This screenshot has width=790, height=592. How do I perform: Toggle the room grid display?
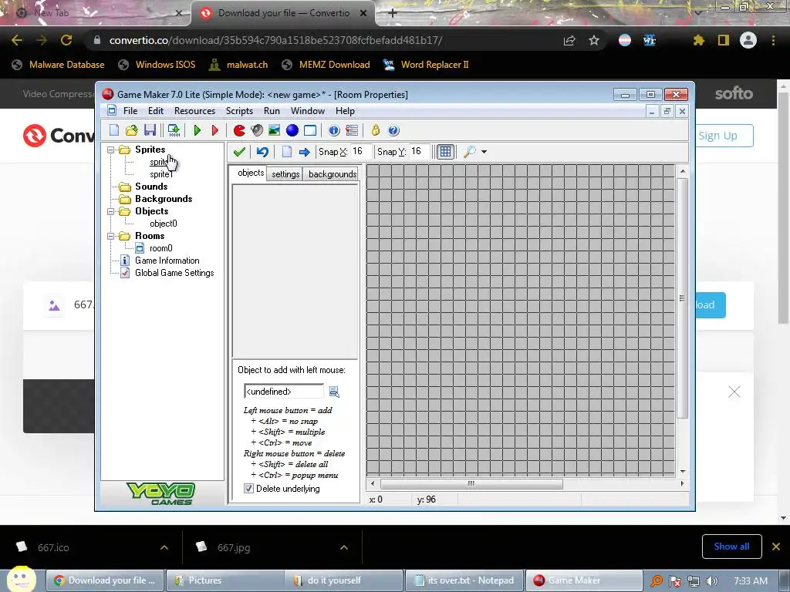point(445,152)
